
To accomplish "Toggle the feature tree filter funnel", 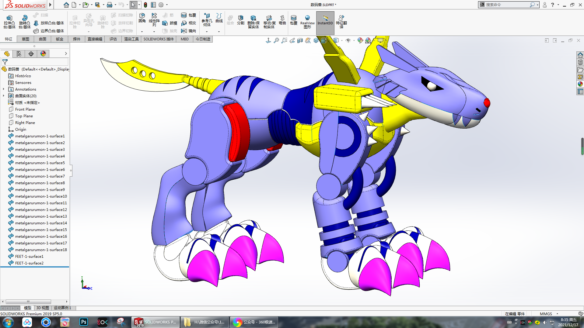I will pos(5,62).
